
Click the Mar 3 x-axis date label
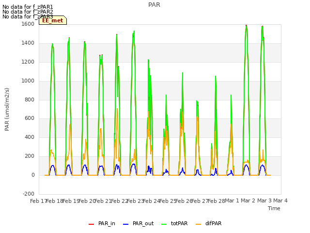[264, 200]
